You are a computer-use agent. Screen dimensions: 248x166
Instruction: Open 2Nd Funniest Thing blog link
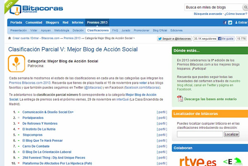coord(54,158)
